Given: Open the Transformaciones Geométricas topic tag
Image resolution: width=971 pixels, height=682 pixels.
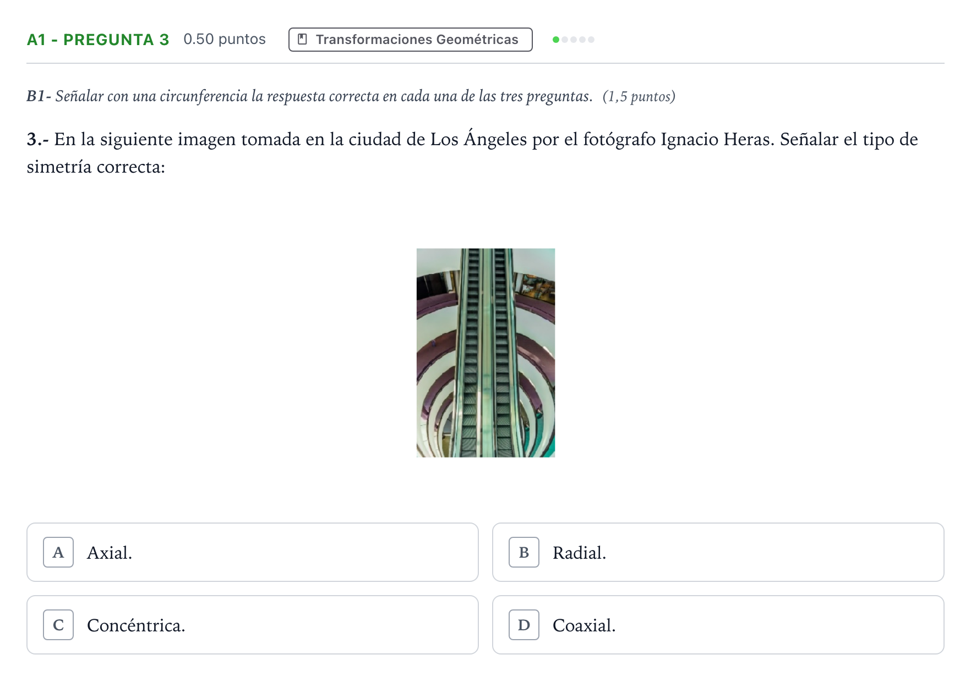Looking at the screenshot, I should tap(410, 40).
